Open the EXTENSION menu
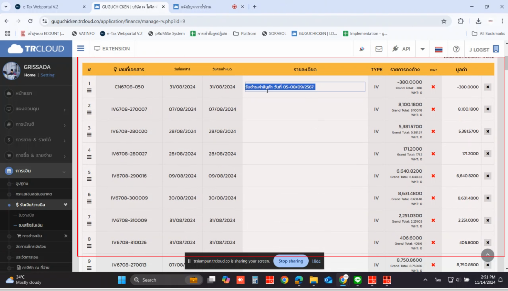 point(112,48)
